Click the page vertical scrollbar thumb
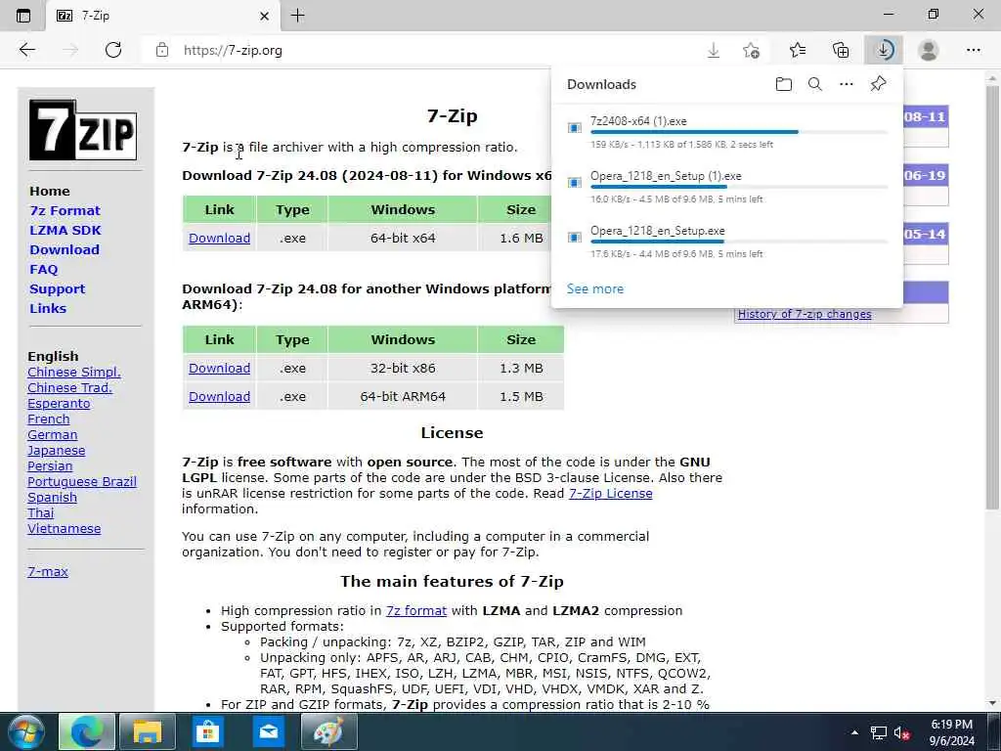 coord(992,297)
